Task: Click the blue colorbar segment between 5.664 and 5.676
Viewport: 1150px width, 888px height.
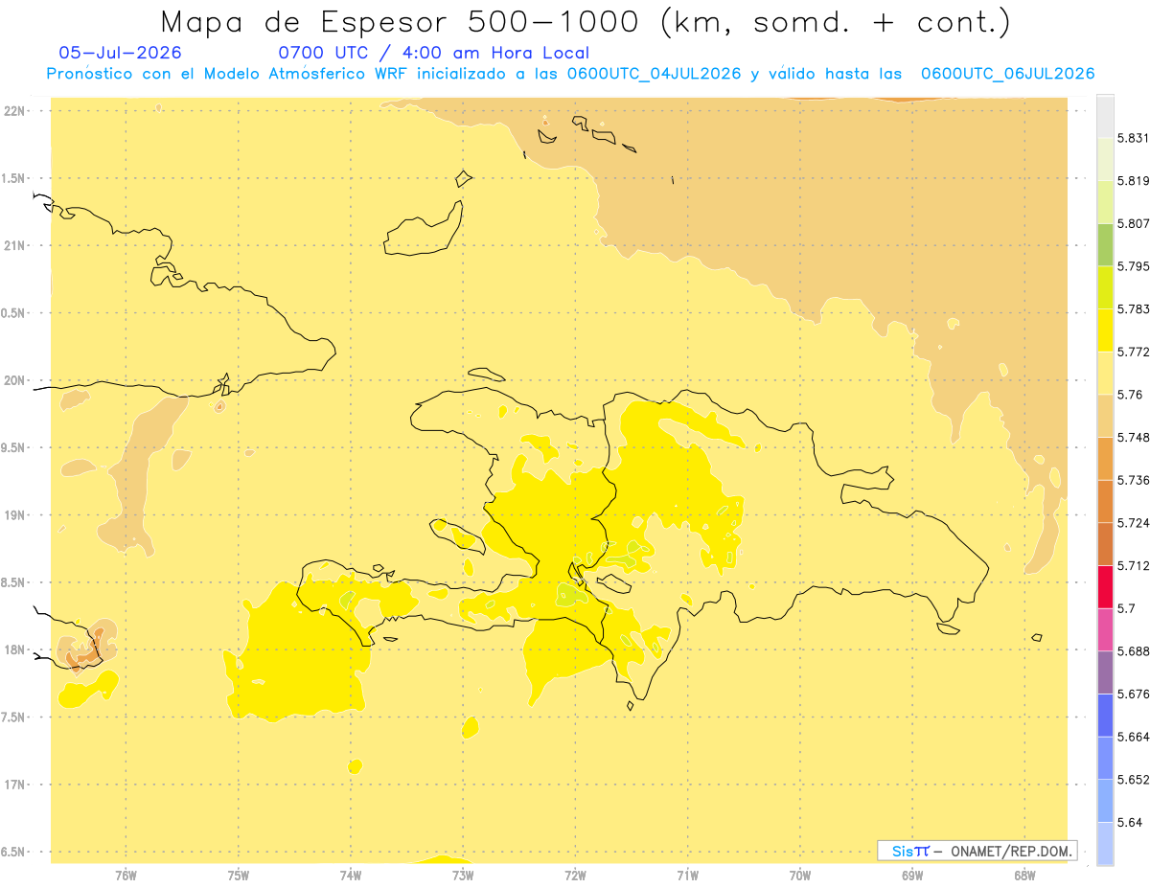Action: point(1105,715)
